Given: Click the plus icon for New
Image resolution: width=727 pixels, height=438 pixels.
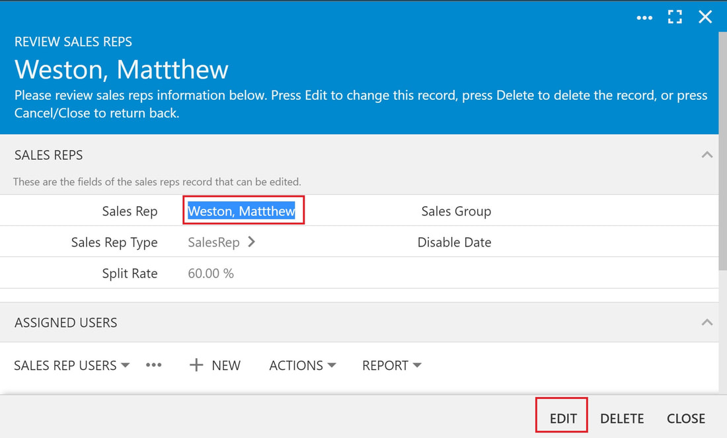Looking at the screenshot, I should (196, 365).
